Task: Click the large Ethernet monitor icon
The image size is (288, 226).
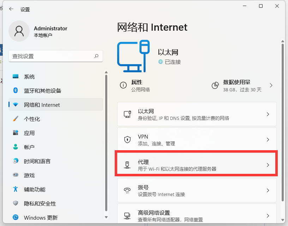Action: (x=133, y=56)
